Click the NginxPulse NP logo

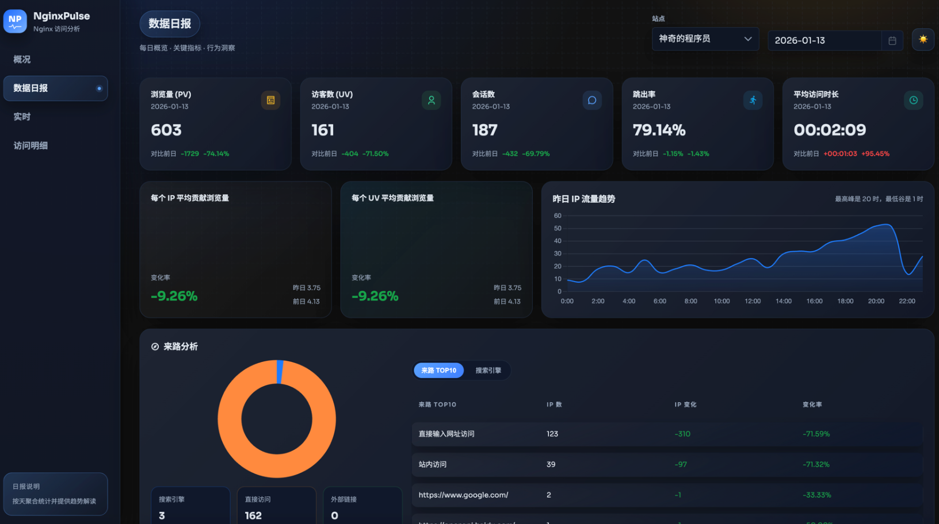coord(15,21)
